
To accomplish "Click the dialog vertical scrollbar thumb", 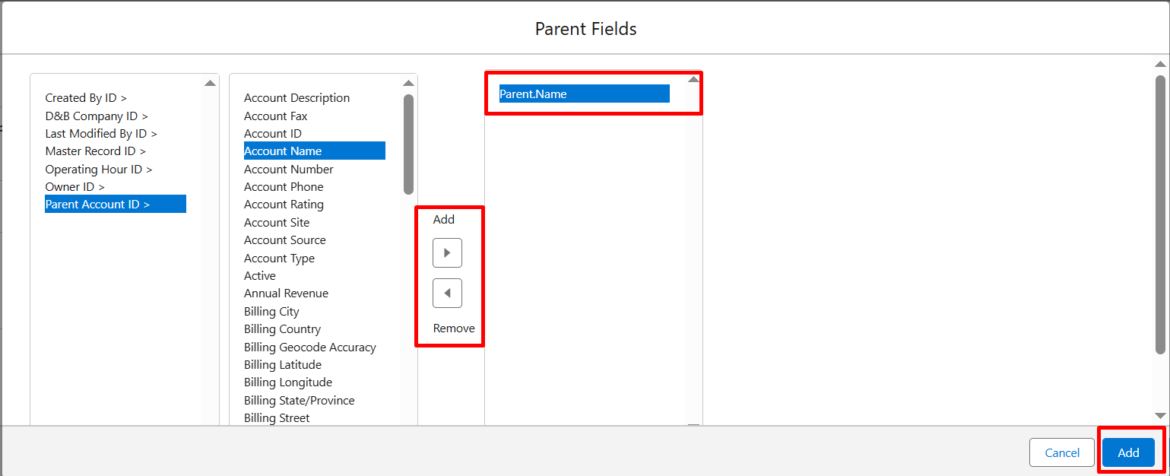I will click(1160, 213).
